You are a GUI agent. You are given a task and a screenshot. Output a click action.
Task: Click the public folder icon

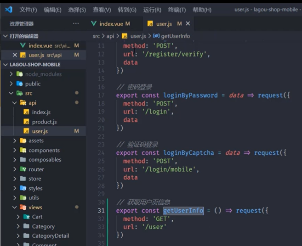[19, 83]
